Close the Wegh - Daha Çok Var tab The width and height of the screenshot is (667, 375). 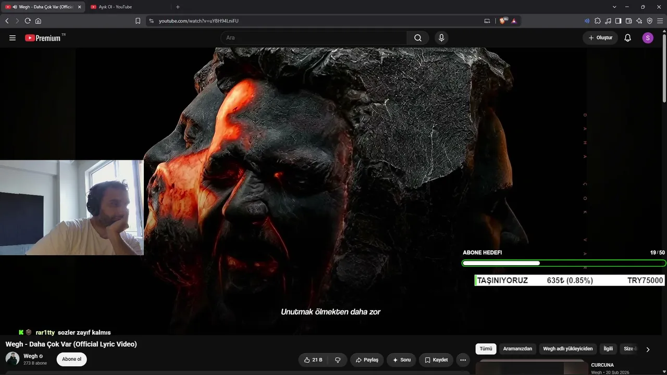pos(79,7)
